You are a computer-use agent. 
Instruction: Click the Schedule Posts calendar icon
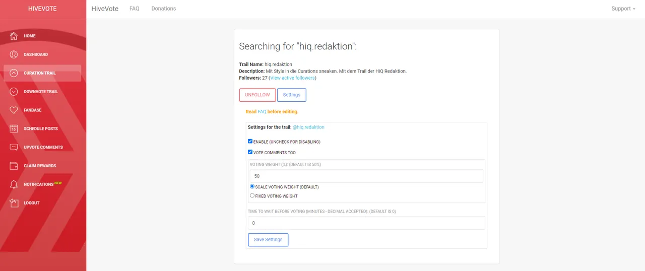14,128
